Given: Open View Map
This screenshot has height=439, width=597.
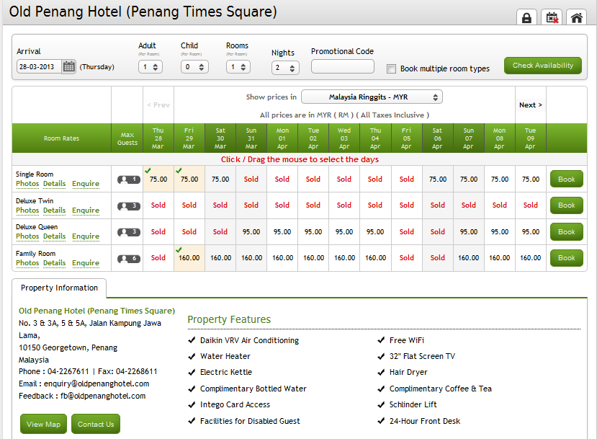Looking at the screenshot, I should tap(43, 424).
